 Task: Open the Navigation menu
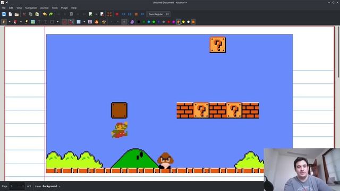31,8
